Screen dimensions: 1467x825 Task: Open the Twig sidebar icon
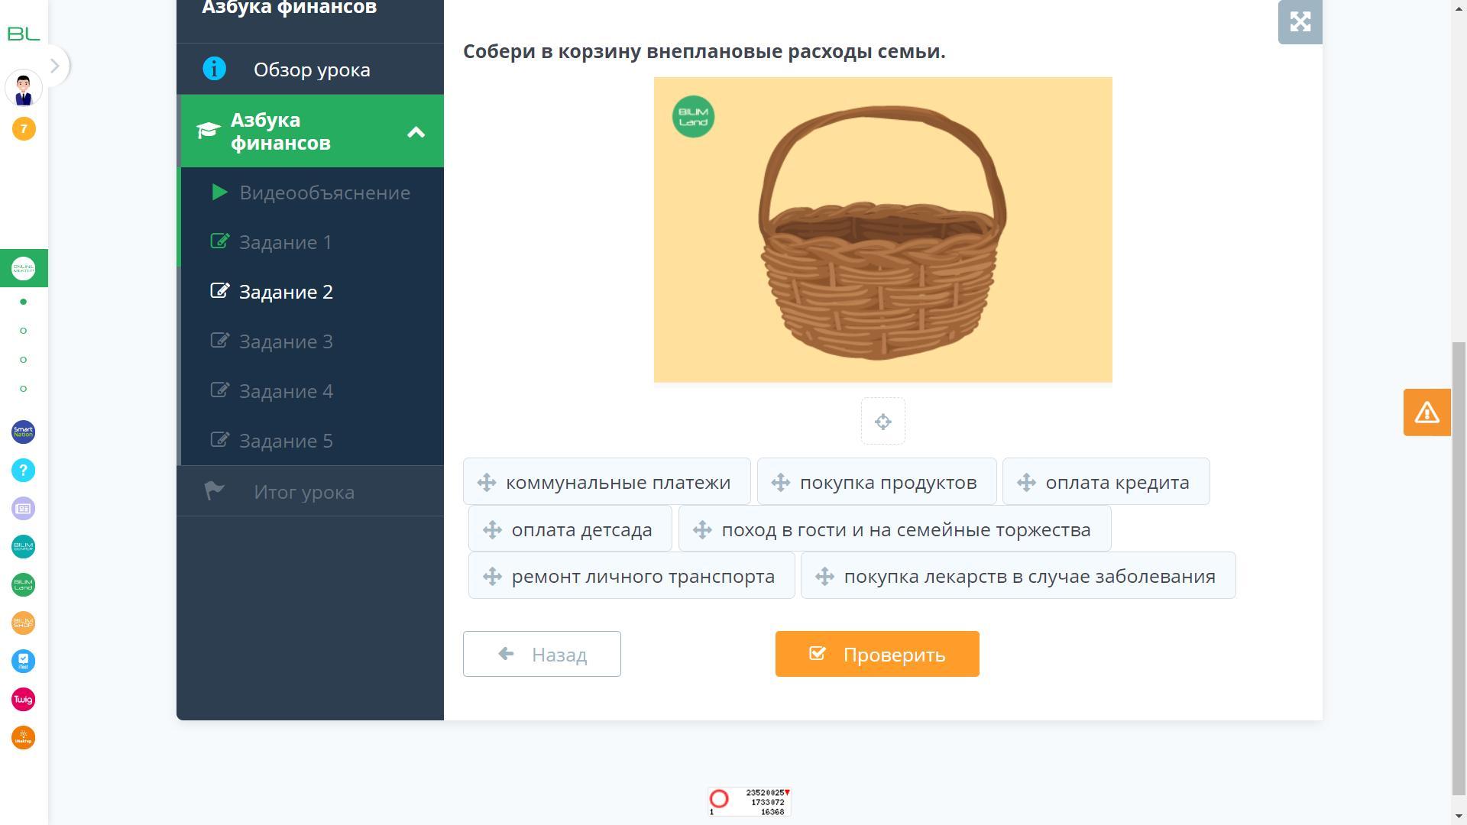(x=24, y=700)
